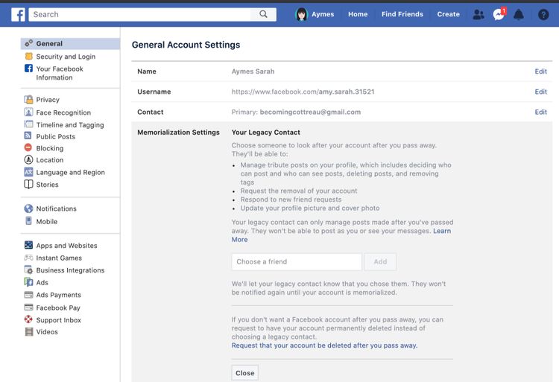The width and height of the screenshot is (559, 382).
Task: Open Language and Region settings
Action: [70, 172]
